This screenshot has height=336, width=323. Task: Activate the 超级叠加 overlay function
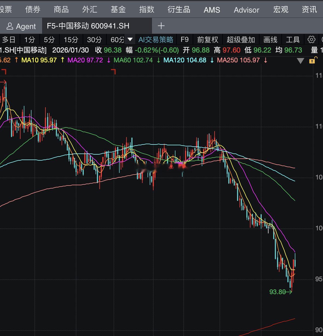click(241, 39)
